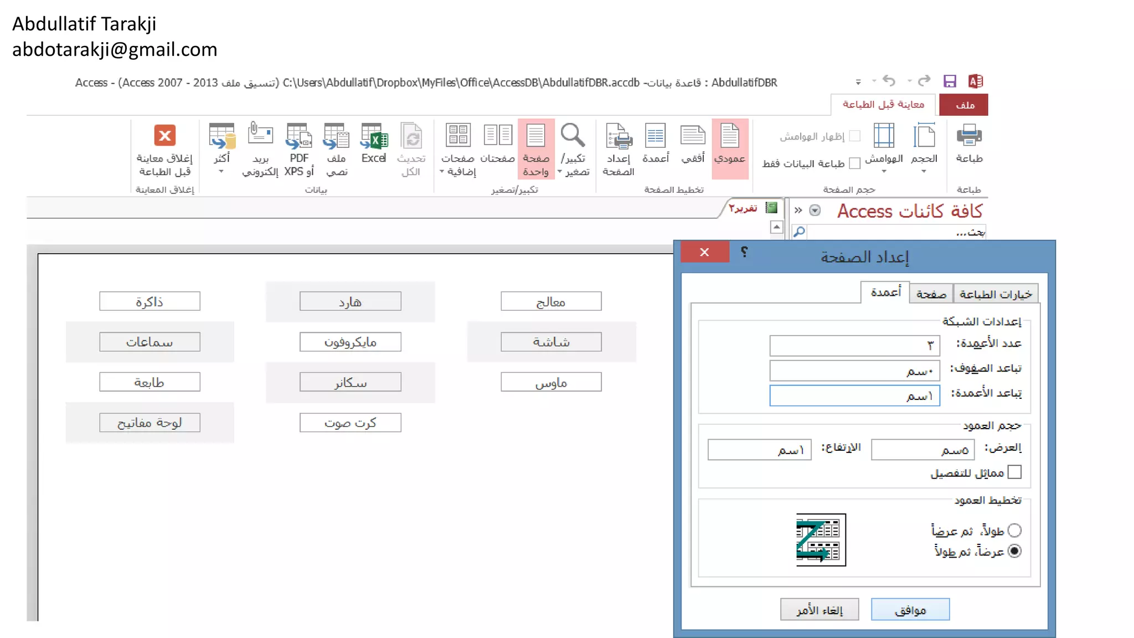Click the Print (طباعة) icon in the ribbon
This screenshot has width=1134, height=638.
pyautogui.click(x=968, y=136)
